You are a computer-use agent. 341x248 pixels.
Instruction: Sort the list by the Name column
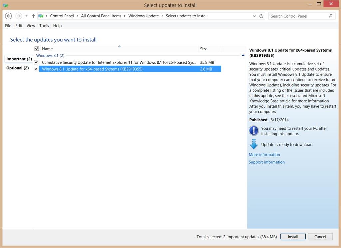pos(120,49)
